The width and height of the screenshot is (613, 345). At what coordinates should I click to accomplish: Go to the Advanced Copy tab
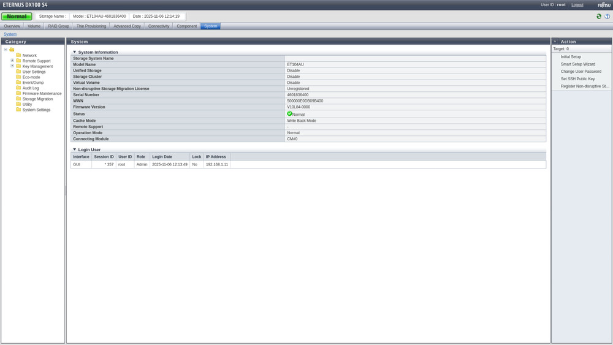(x=127, y=26)
